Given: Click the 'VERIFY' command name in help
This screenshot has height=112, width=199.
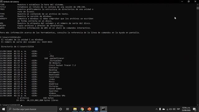Looking at the screenshot, I should [3, 19].
